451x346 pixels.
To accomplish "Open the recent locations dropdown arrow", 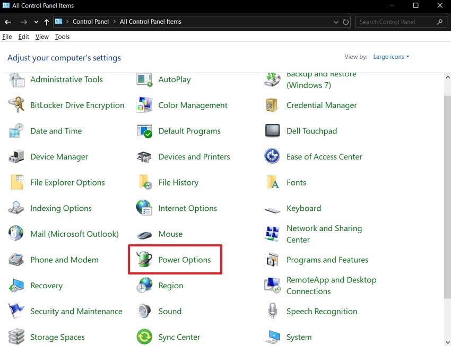I will pos(36,22).
